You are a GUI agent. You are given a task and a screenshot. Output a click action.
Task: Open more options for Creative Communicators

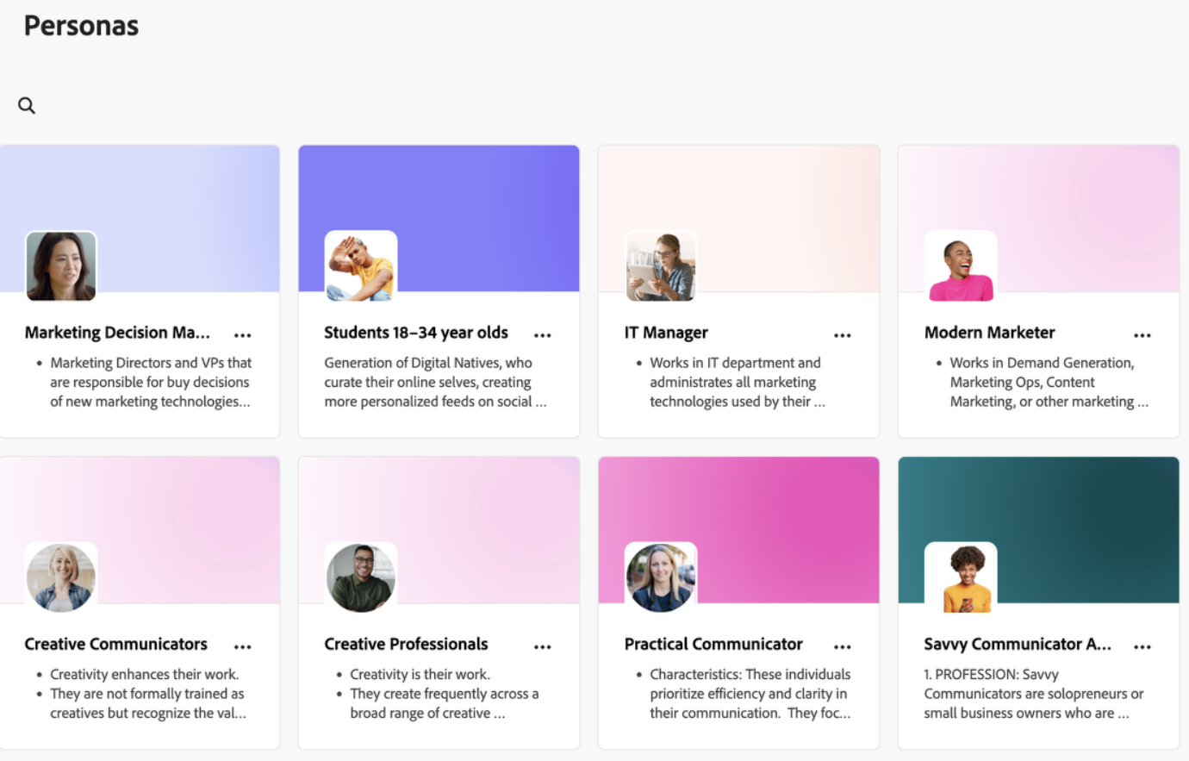pyautogui.click(x=243, y=646)
